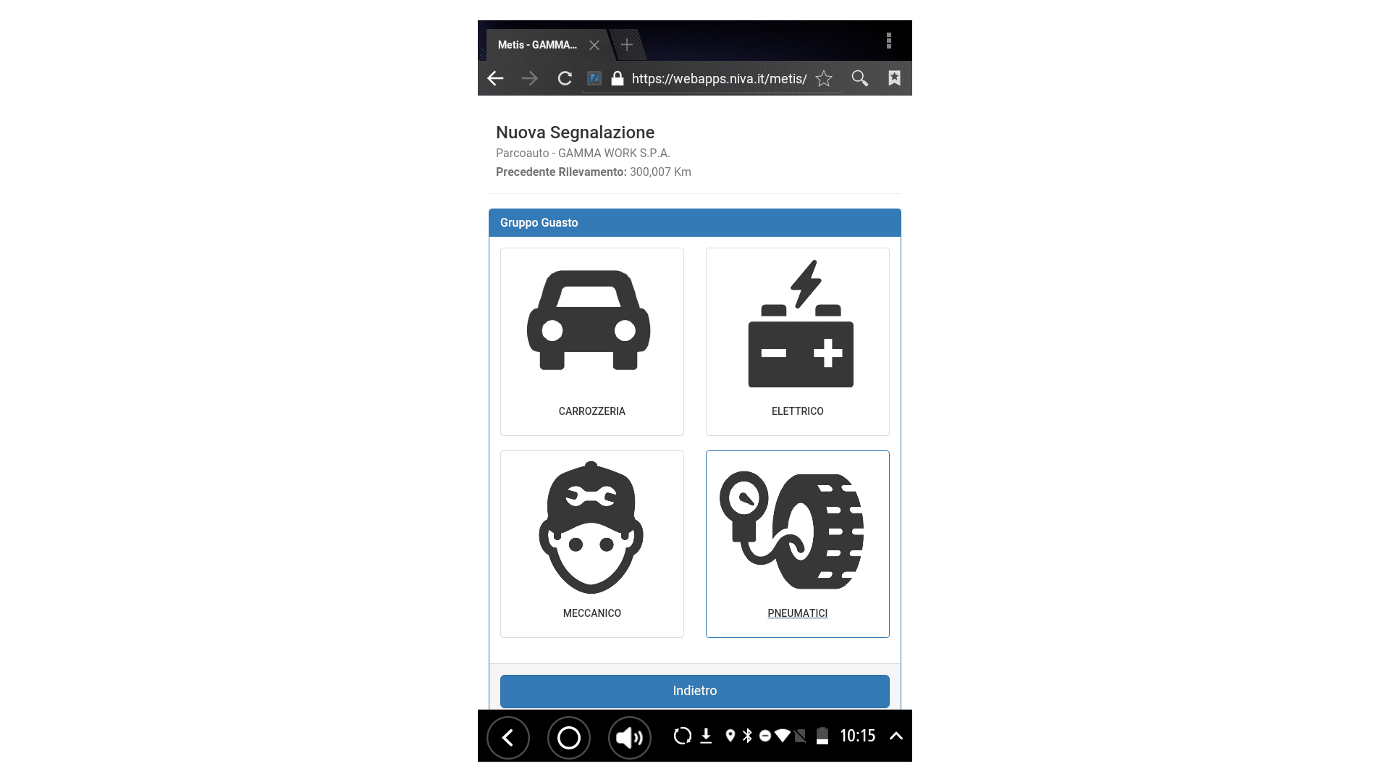Open a new browser tab
The height and width of the screenshot is (782, 1390).
(627, 45)
